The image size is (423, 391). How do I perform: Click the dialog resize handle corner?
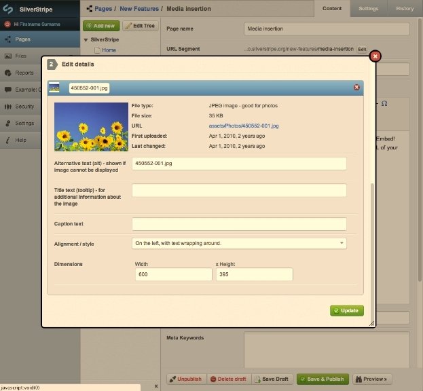pos(372,323)
